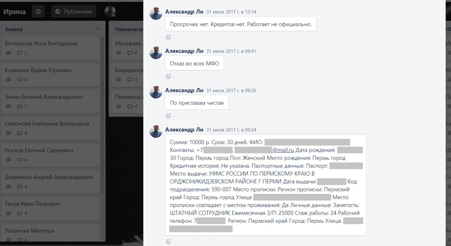This screenshot has width=451, height=246.
Task: Star the Ирина board
Action: (38, 12)
